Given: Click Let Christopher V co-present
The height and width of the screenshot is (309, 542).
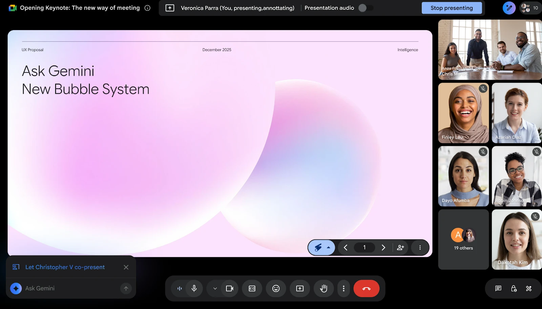Looking at the screenshot, I should [65, 267].
